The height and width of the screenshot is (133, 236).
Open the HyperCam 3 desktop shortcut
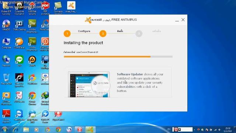click(58, 116)
